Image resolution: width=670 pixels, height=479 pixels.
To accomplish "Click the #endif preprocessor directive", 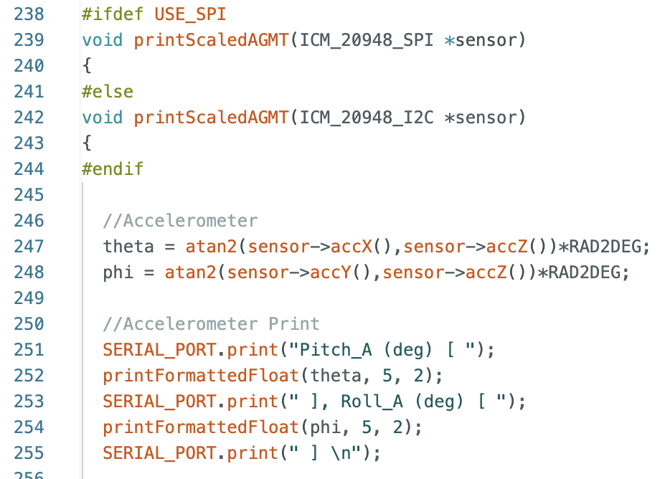I will [x=113, y=169].
